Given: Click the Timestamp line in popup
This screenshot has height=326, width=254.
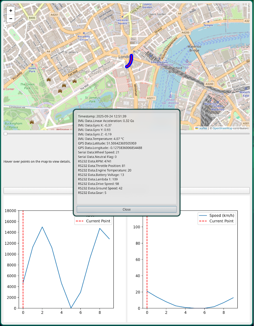Looking at the screenshot, I should 102,116.
